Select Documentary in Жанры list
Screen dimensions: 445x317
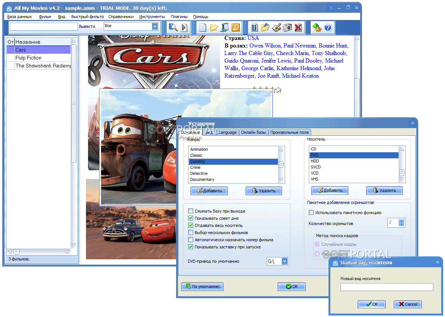(x=233, y=179)
